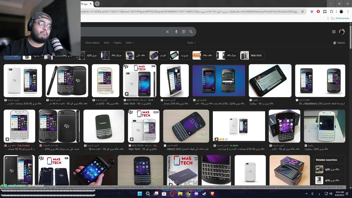Image resolution: width=352 pixels, height=198 pixels.
Task: Click the taskbar microphone indicator
Action: click(312, 194)
